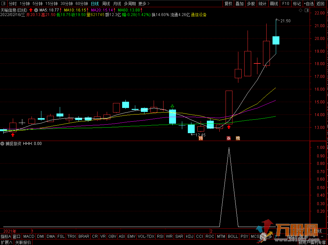The width and height of the screenshot is (328, 245).
Task: Open the main chart indicator dropdown arrow
Action: pyautogui.click(x=36, y=10)
